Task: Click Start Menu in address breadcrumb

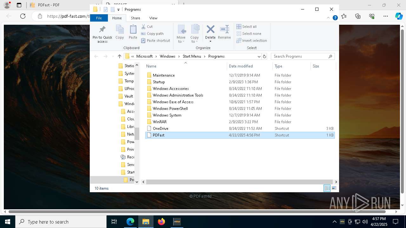Action: (x=192, y=56)
